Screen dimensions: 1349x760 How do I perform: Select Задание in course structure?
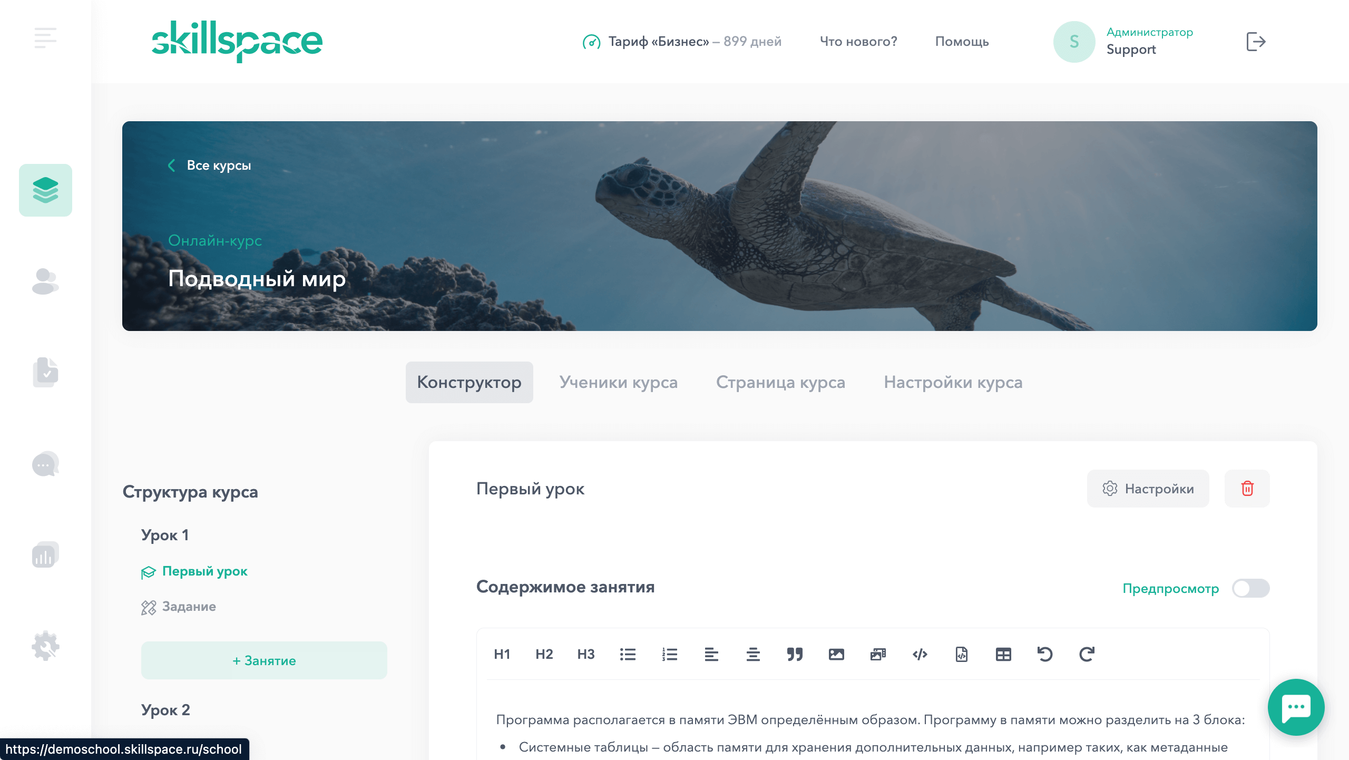189,607
